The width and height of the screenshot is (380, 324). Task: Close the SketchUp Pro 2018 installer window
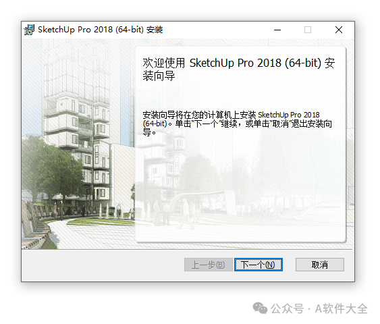click(x=339, y=30)
